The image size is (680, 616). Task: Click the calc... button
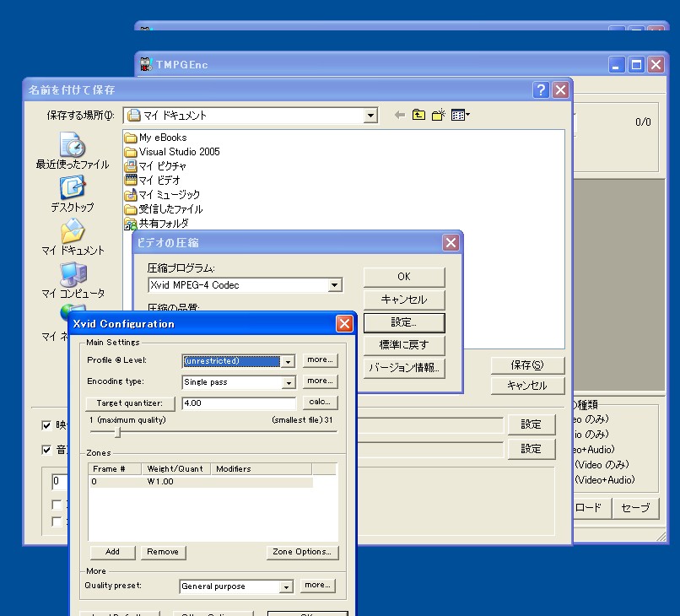(320, 403)
